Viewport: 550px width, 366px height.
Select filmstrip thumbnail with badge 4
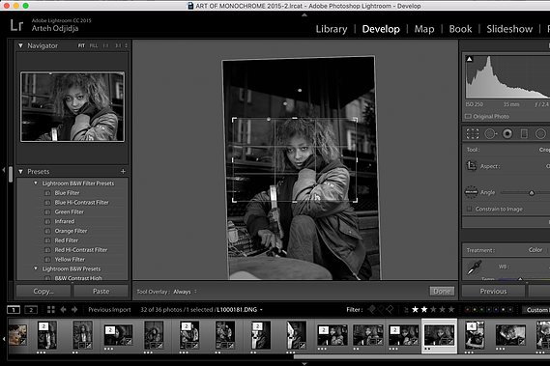pyautogui.click(x=475, y=335)
